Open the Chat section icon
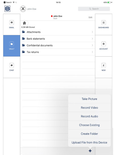 (x=11, y=65)
